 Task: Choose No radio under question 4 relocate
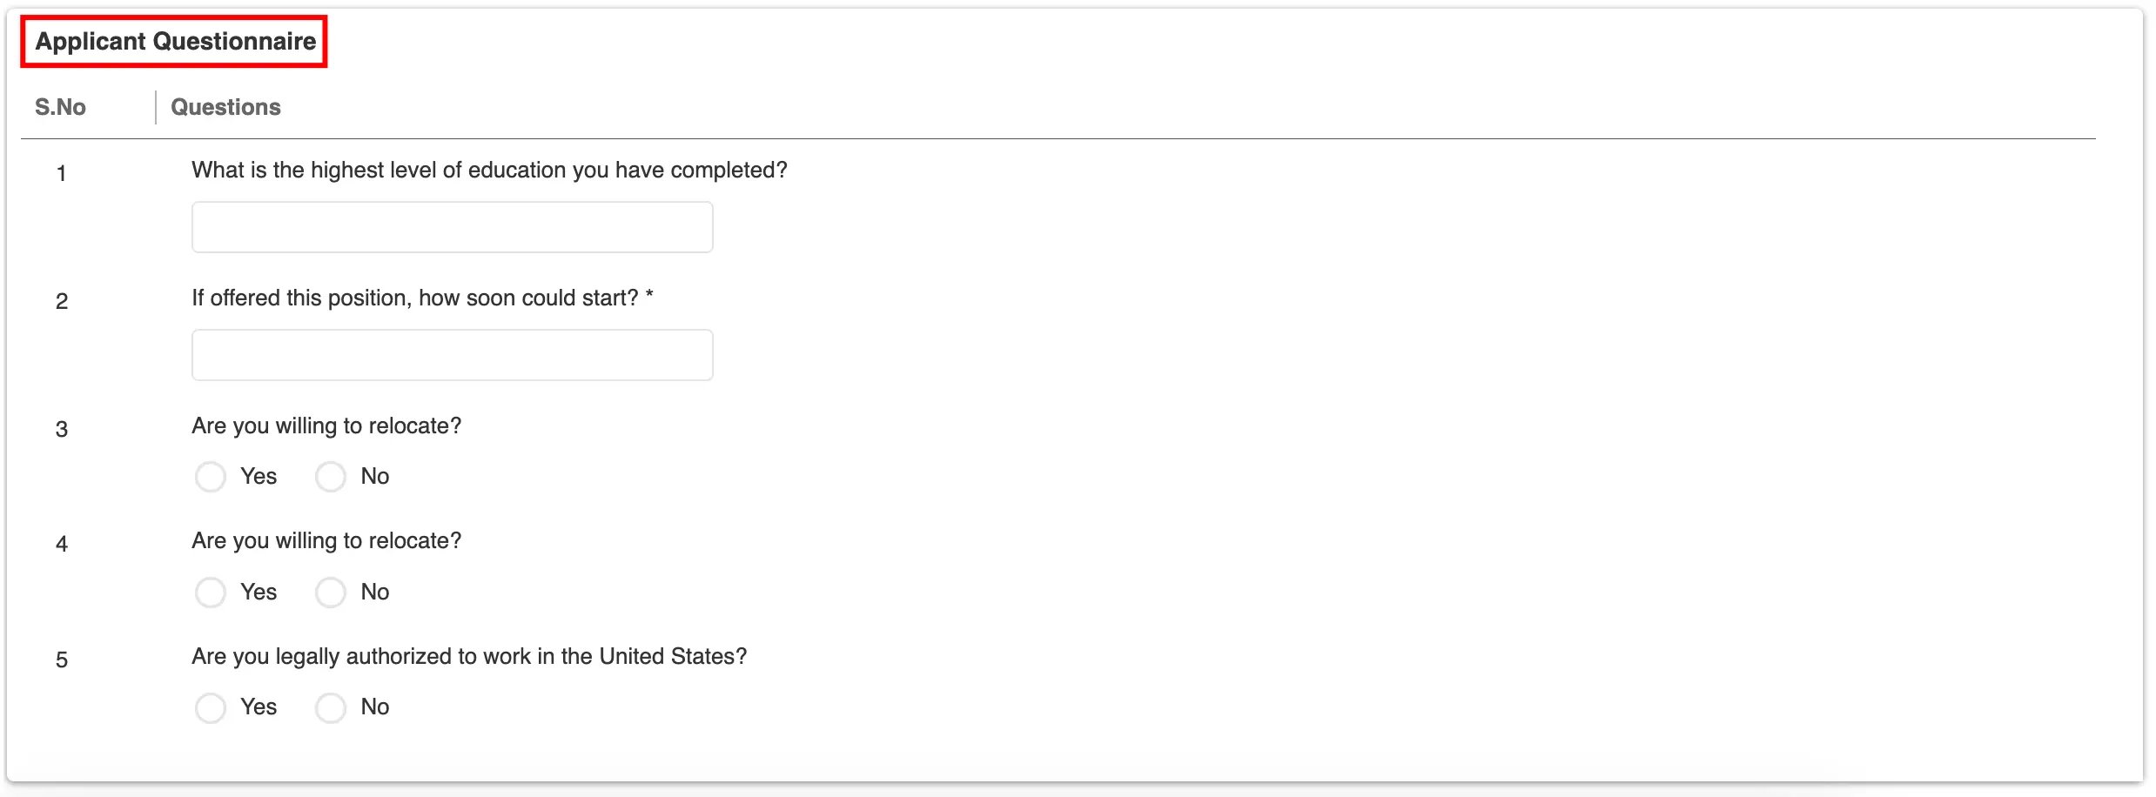click(331, 593)
